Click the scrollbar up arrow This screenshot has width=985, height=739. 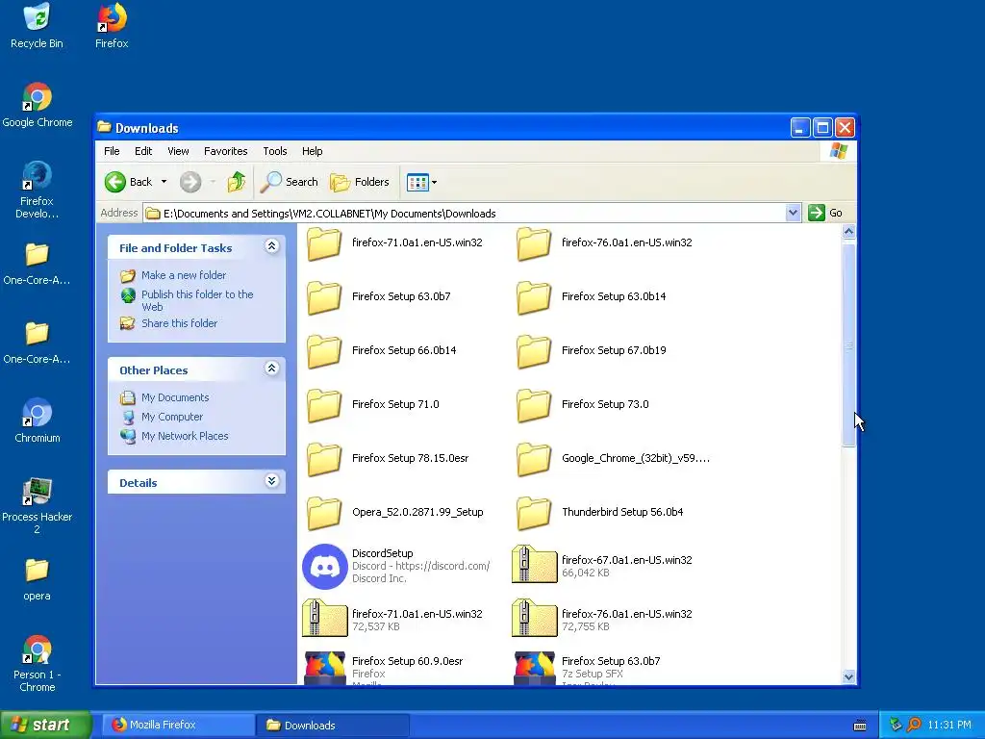click(848, 231)
